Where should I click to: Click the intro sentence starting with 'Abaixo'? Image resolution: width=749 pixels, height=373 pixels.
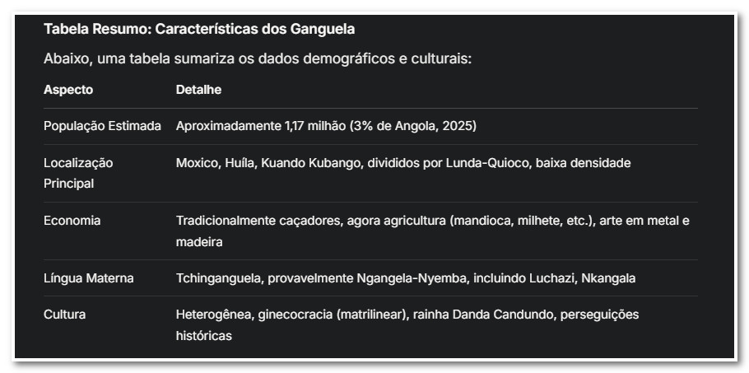tap(257, 59)
